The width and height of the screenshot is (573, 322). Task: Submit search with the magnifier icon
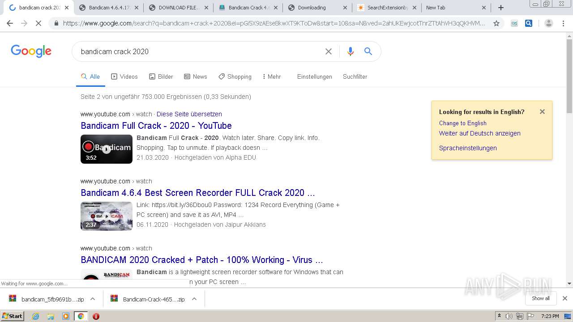point(368,51)
